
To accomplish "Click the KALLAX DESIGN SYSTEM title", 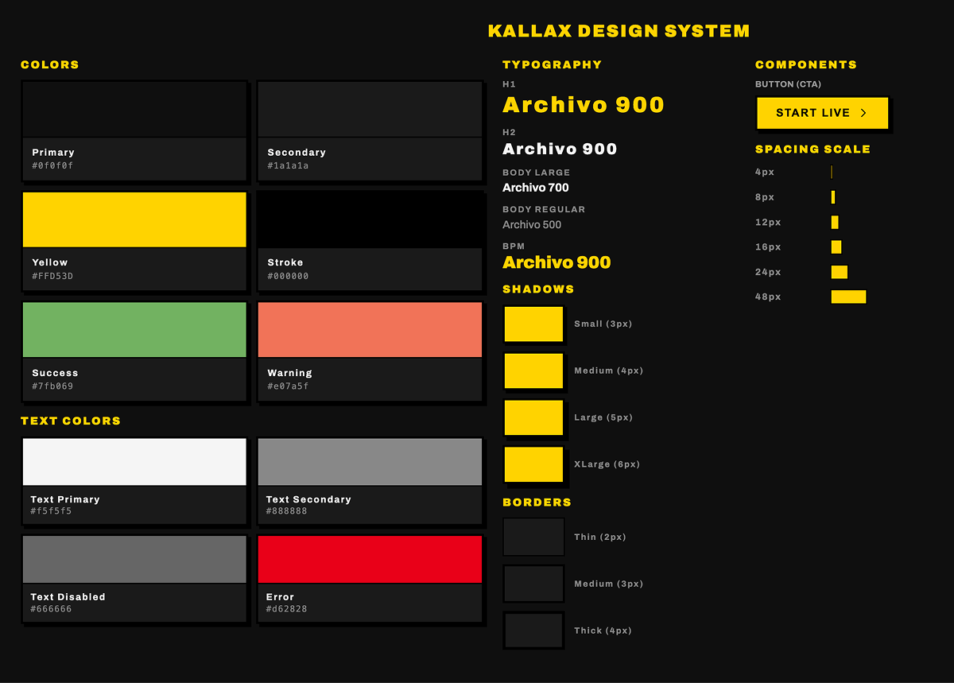I will tap(619, 30).
